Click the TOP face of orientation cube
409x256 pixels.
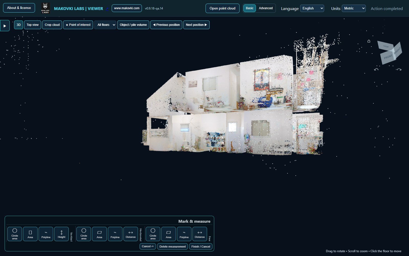click(386, 46)
